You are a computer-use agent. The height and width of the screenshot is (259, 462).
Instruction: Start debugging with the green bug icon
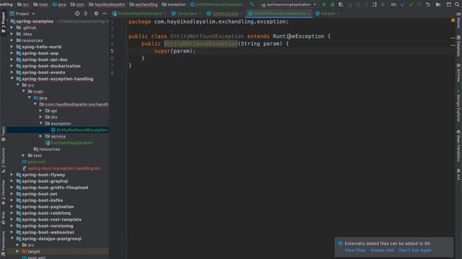[333, 4]
